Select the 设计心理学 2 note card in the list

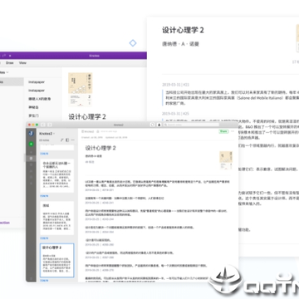pos(56,260)
